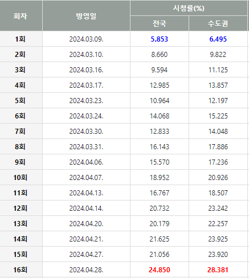
Task: Click the rating value 17.886
Action: [218, 147]
